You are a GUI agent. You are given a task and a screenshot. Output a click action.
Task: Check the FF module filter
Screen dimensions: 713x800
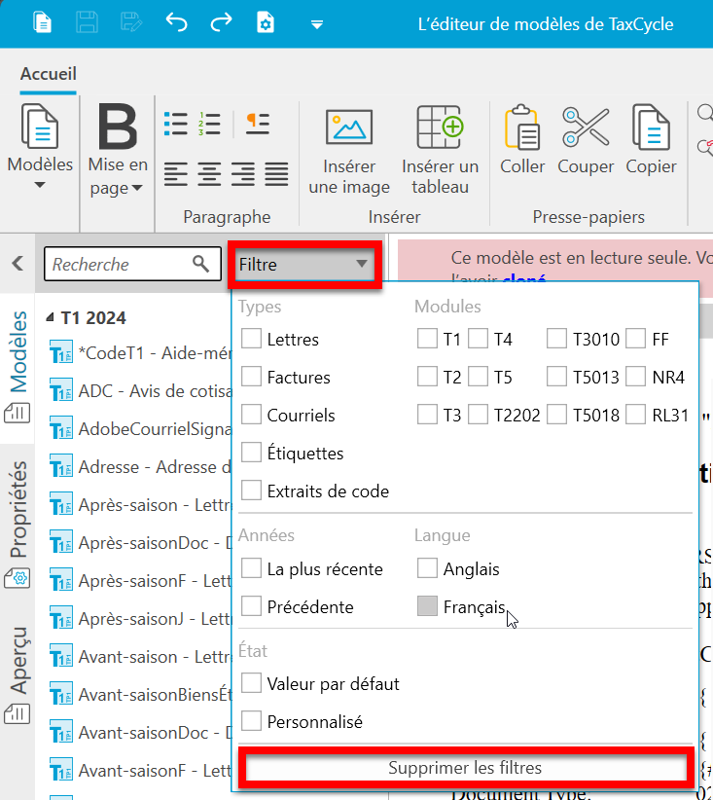coord(636,339)
